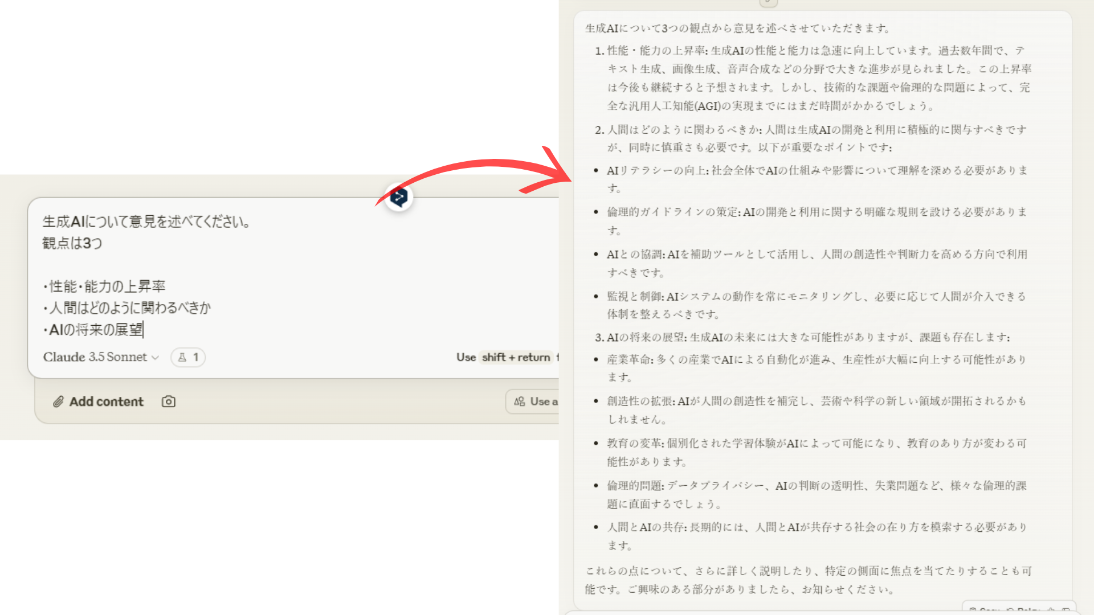
Task: Click the retry arrow icon under the response
Action: (1010, 610)
